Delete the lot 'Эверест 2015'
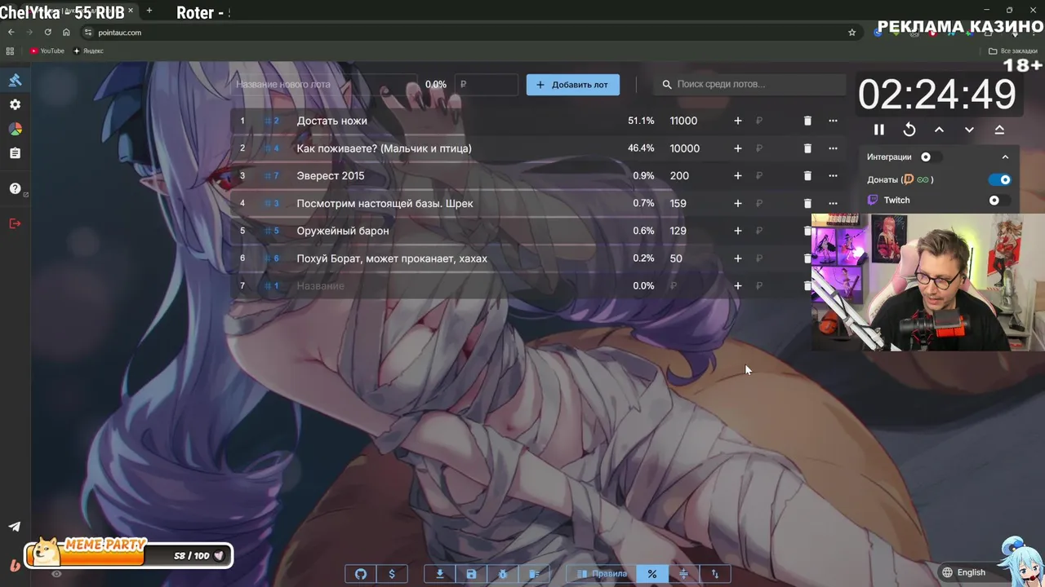This screenshot has width=1045, height=587. coord(807,175)
